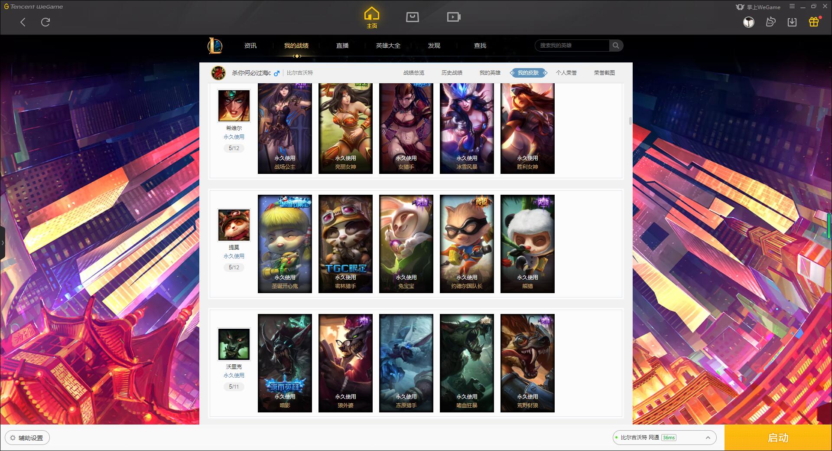Switch to 历史战绩 sub-tab

pos(452,73)
